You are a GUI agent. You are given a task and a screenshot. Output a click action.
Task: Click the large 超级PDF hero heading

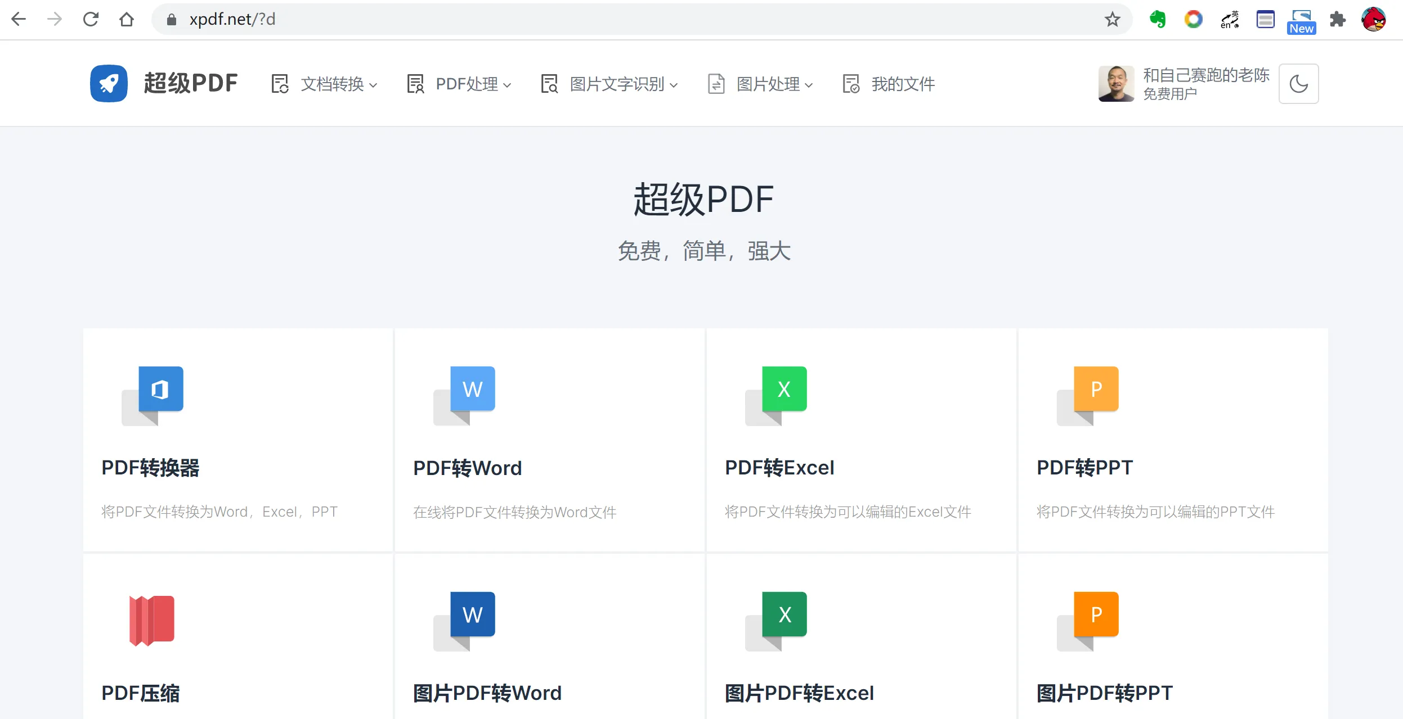(x=703, y=200)
